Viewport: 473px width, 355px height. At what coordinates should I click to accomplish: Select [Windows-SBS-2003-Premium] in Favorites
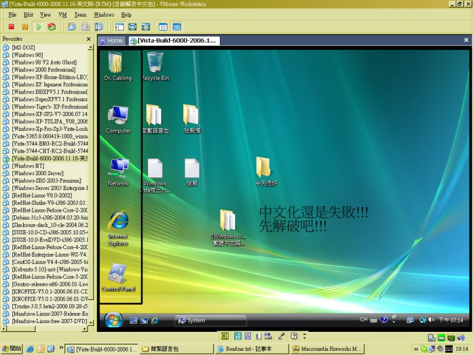point(47,181)
